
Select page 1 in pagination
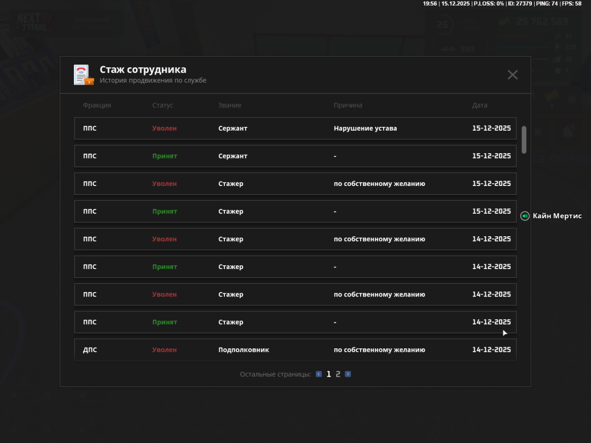[x=329, y=375]
